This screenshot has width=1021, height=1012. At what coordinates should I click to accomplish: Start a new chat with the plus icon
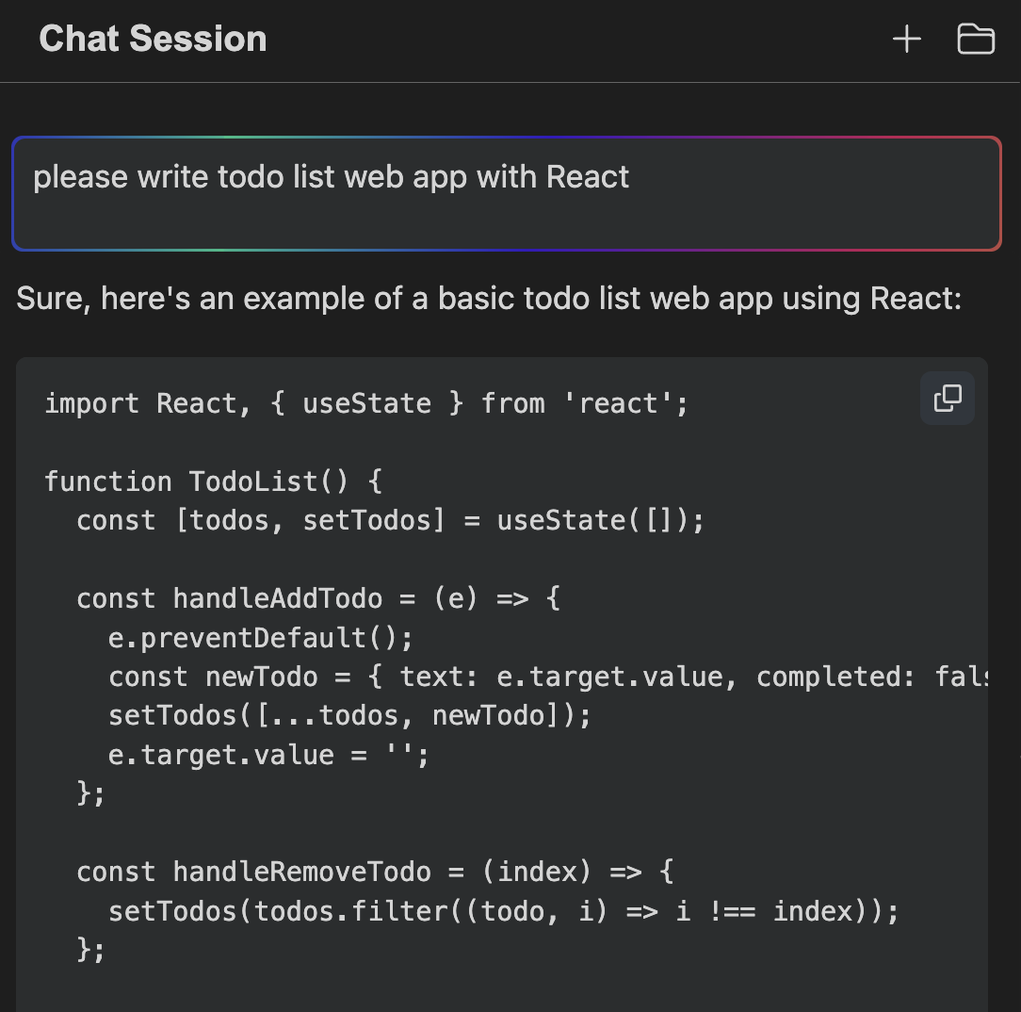point(906,40)
